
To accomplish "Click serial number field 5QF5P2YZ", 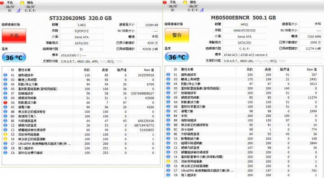I will pos(81,31).
